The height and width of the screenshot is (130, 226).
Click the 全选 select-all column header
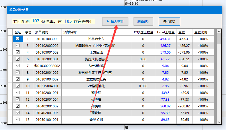[18, 32]
